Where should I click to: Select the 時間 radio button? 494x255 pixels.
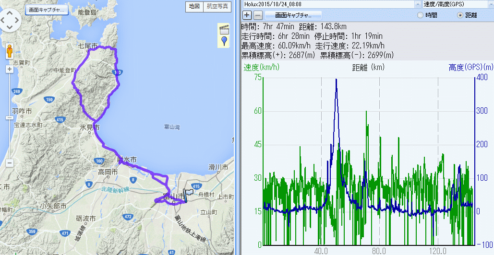[421, 15]
